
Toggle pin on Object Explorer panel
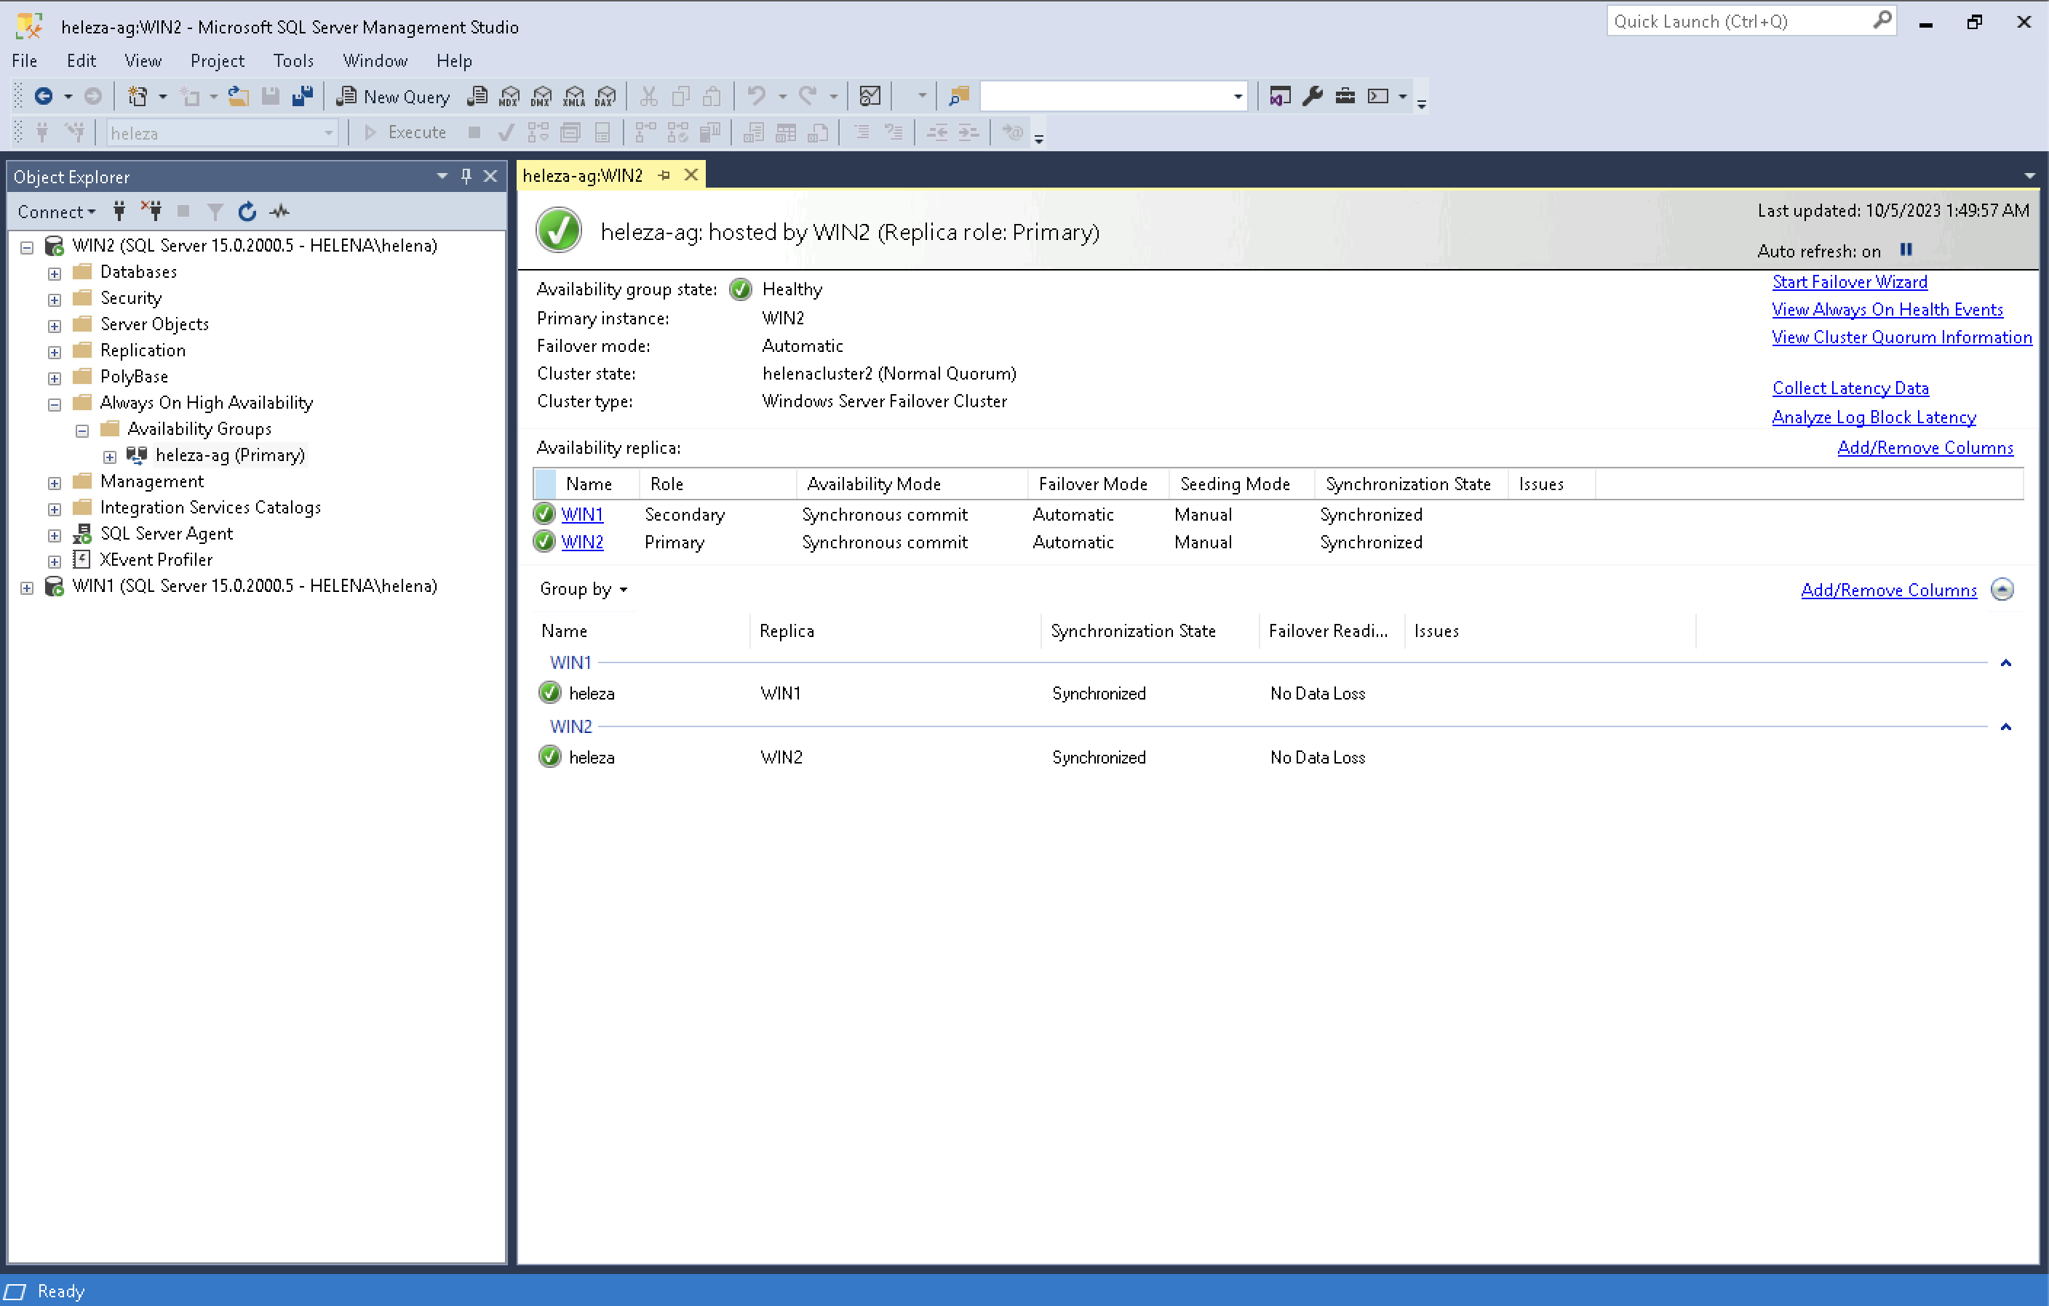(x=466, y=176)
